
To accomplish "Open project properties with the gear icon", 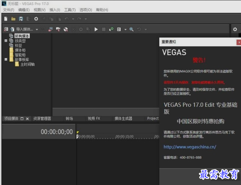I will pyautogui.click(x=36, y=19).
